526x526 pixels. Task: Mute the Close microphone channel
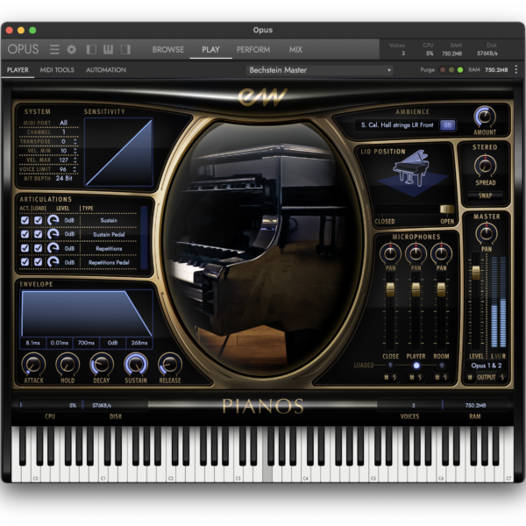point(386,377)
